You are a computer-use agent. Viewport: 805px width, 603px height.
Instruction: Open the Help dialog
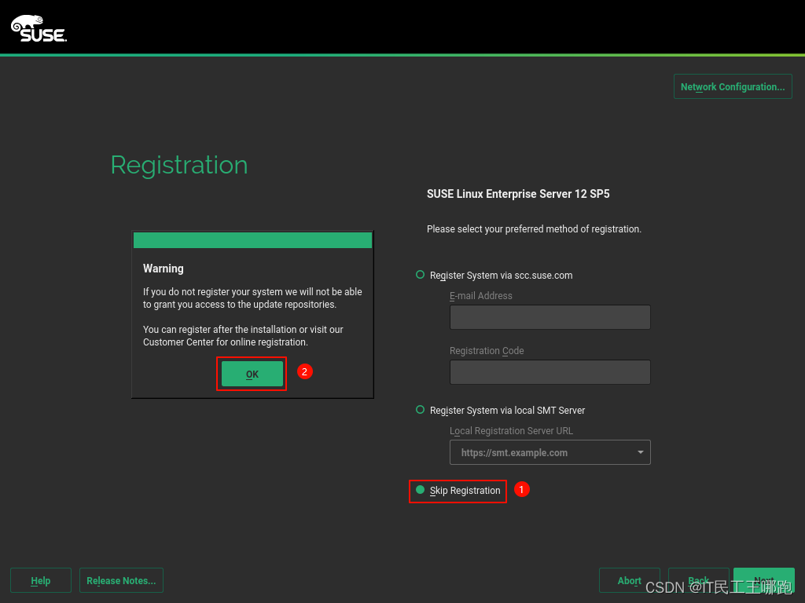(40, 580)
